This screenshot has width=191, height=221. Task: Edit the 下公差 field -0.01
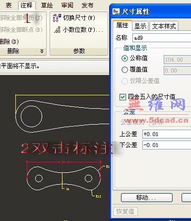167,145
